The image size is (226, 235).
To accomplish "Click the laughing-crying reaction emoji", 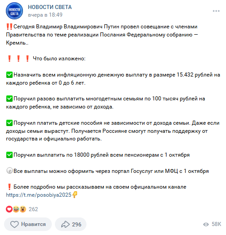I will [16, 209].
